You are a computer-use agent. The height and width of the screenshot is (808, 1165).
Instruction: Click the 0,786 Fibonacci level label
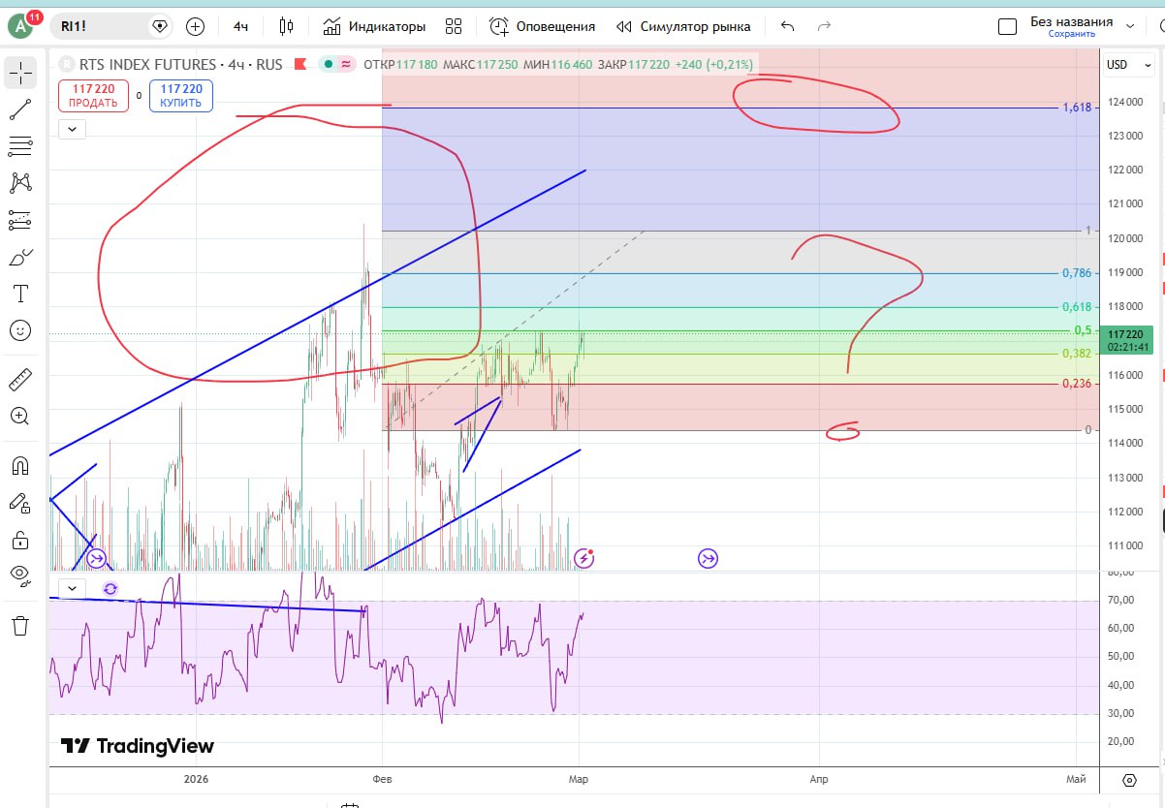pos(1077,273)
